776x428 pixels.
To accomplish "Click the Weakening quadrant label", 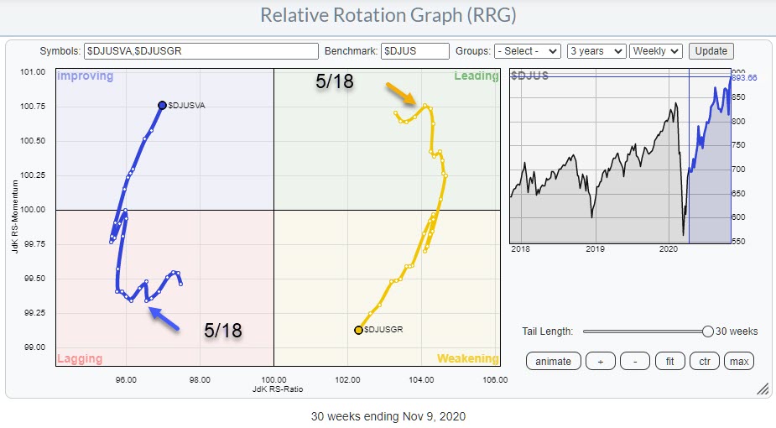I will [x=467, y=359].
